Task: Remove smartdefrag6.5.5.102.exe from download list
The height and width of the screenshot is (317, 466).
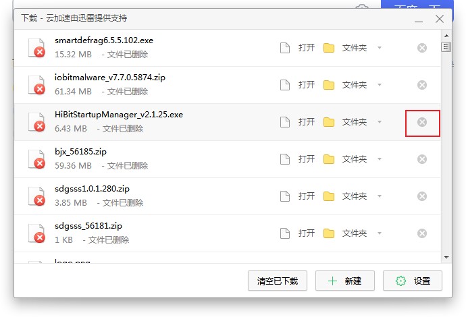Action: tap(421, 48)
